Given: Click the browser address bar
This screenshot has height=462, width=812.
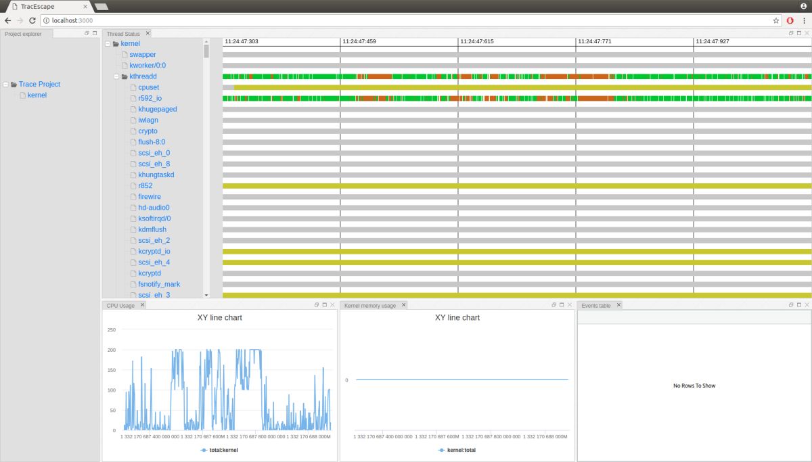Looking at the screenshot, I should click(x=411, y=20).
